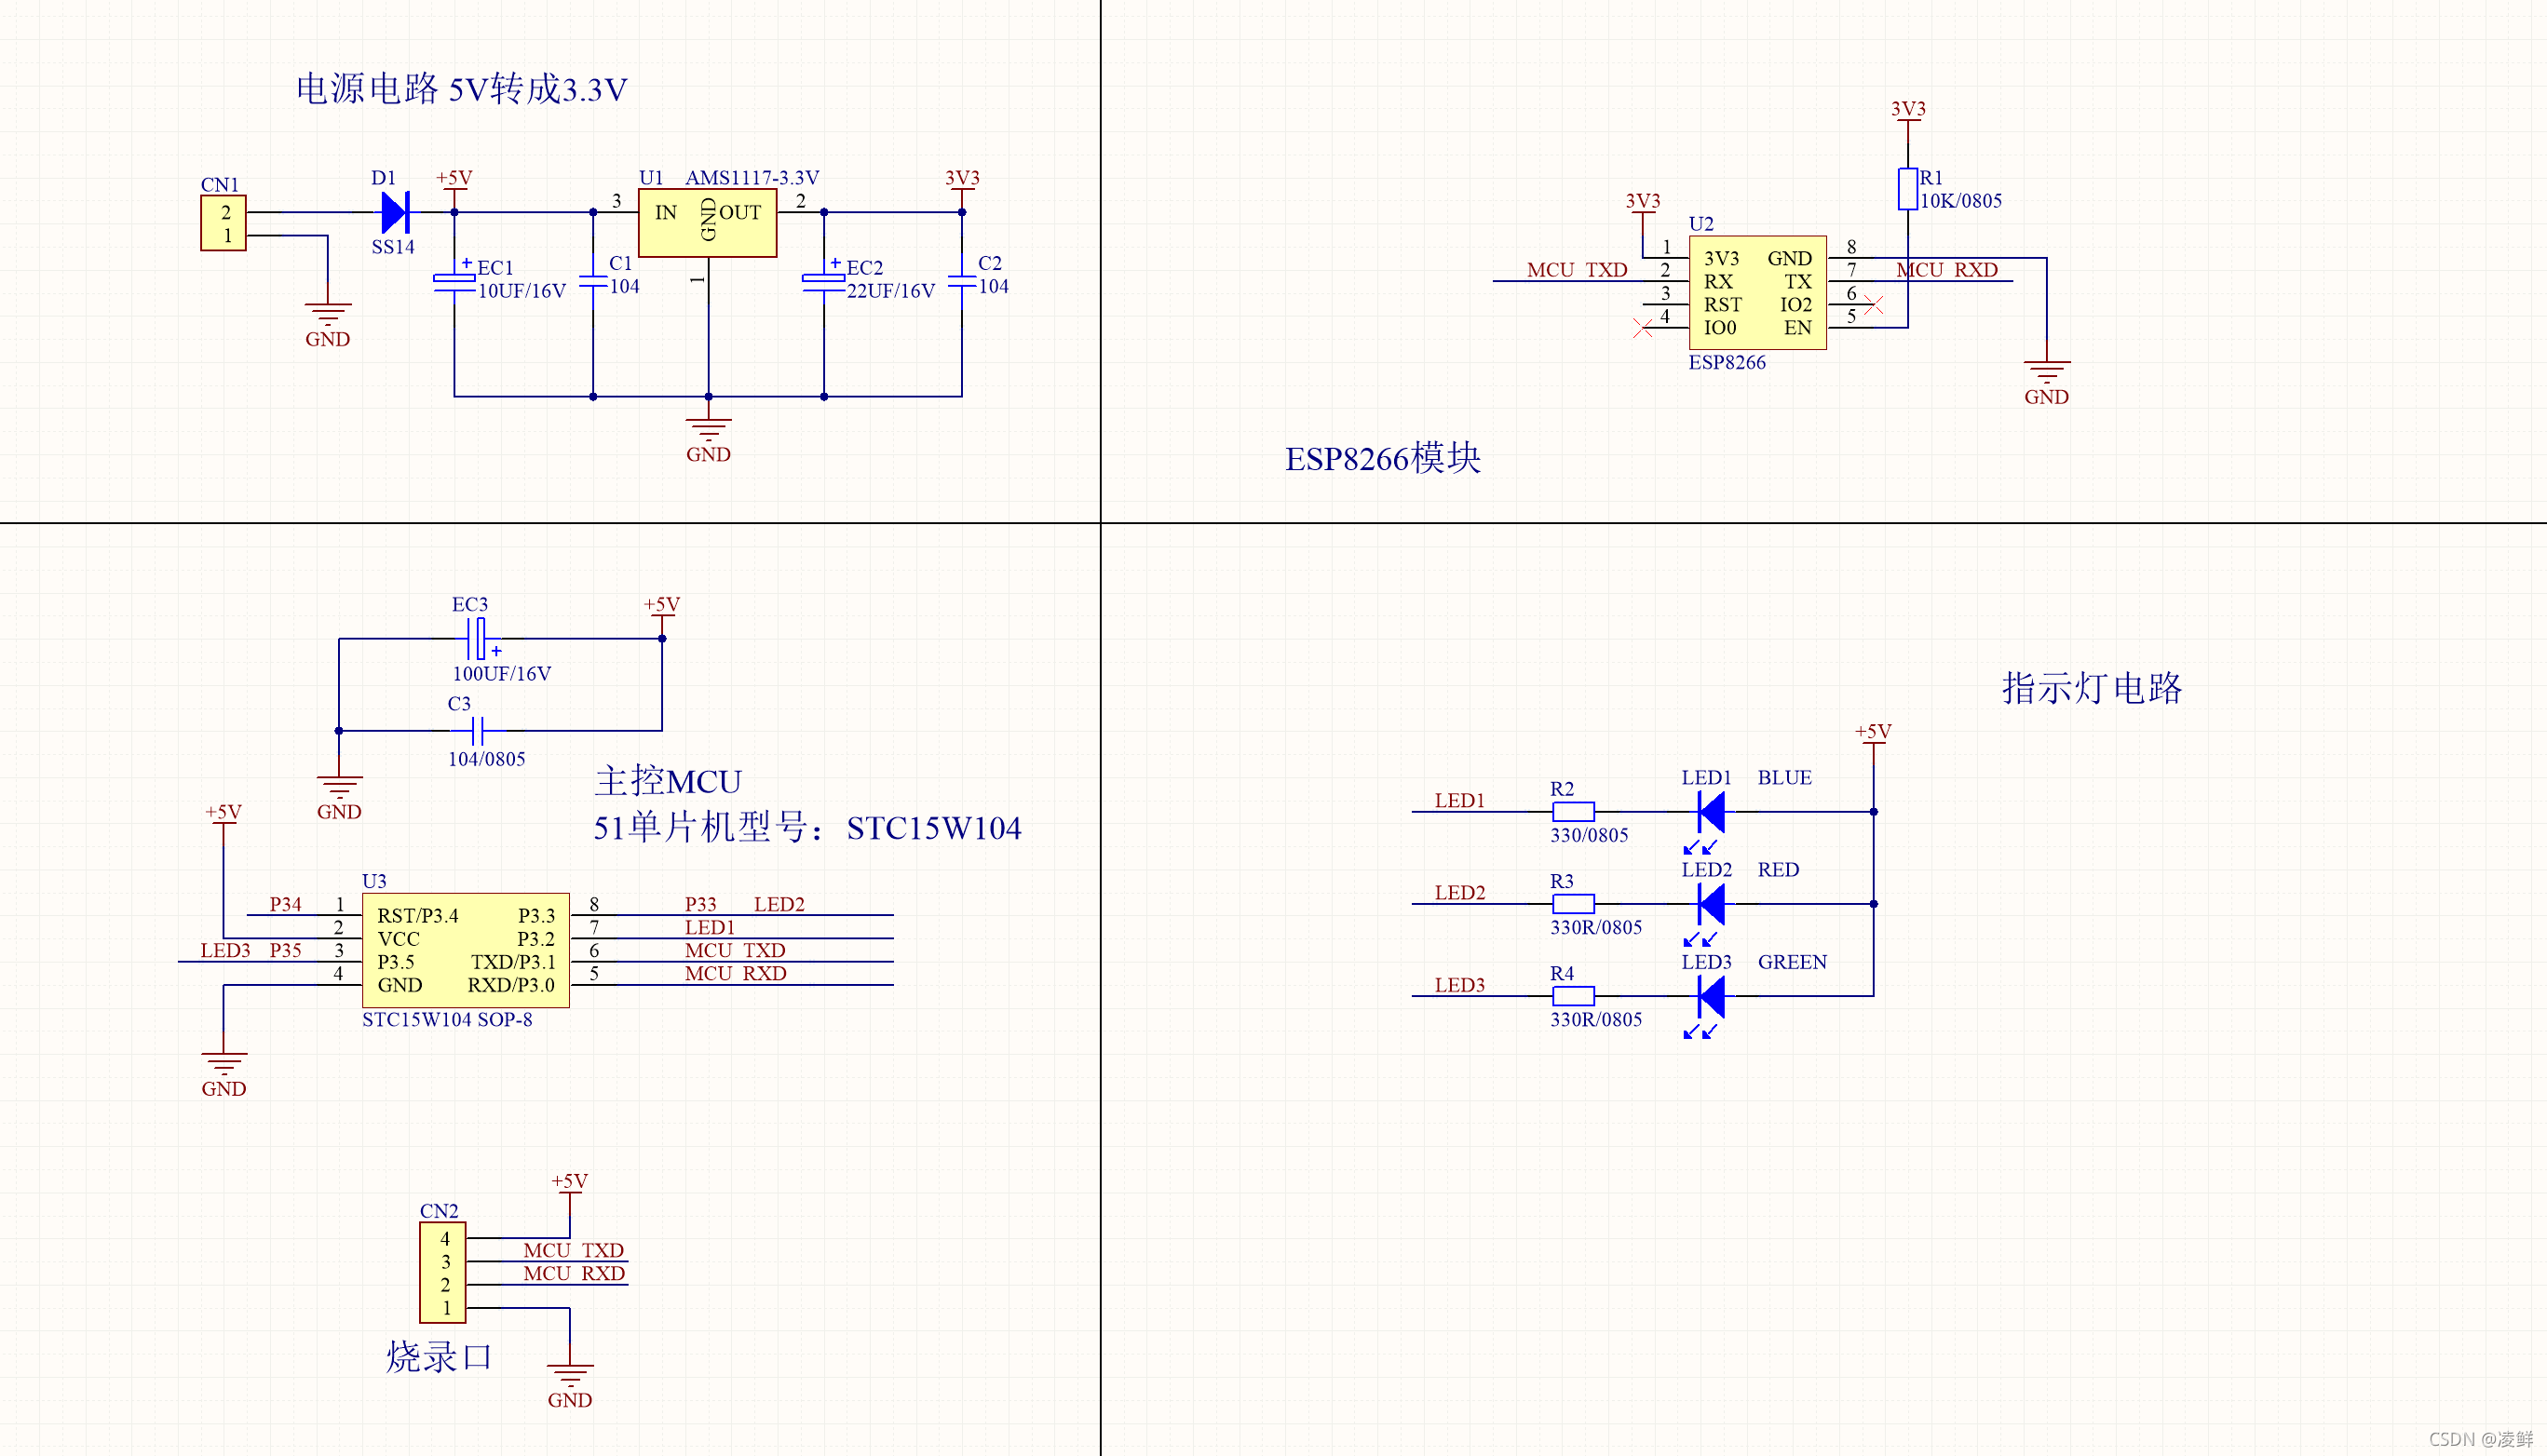Viewport: 2547px width, 1456px height.
Task: Click the STC15W104 SOP-8 chip U3
Action: (x=465, y=950)
